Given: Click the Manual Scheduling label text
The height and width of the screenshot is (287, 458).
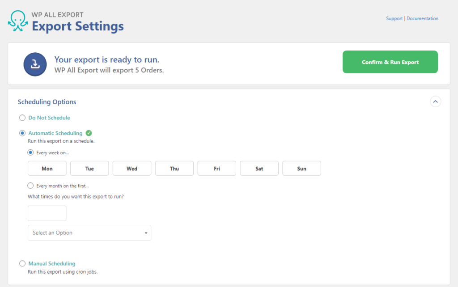Looking at the screenshot, I should pyautogui.click(x=52, y=263).
